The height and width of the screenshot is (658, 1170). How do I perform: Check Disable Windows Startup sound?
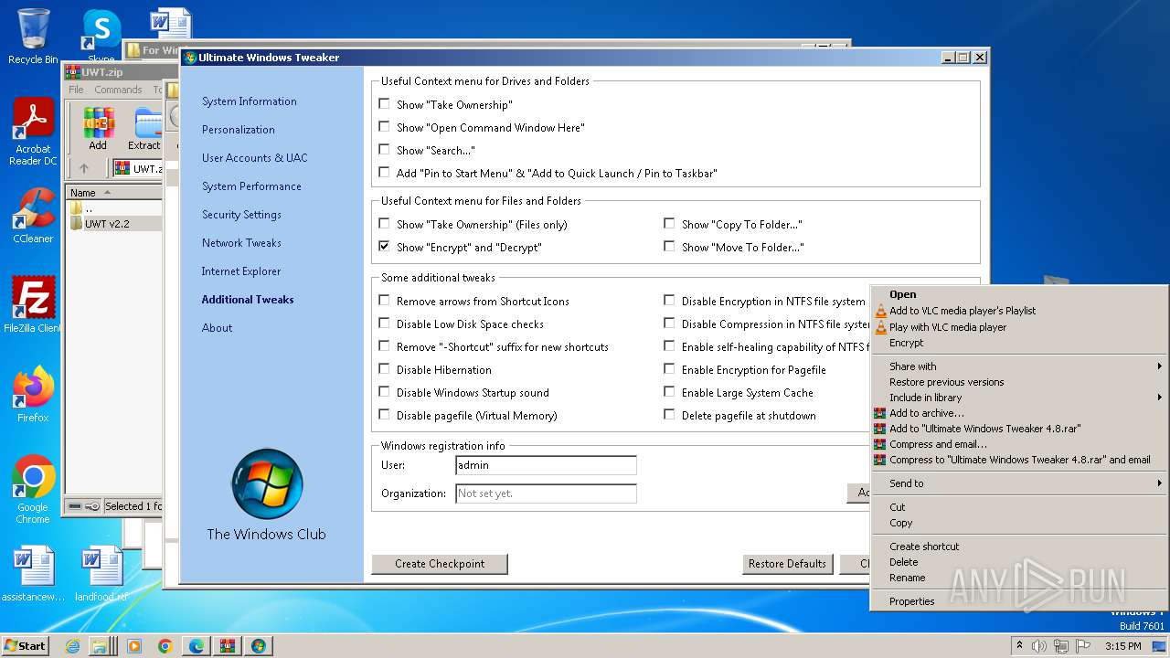point(384,392)
